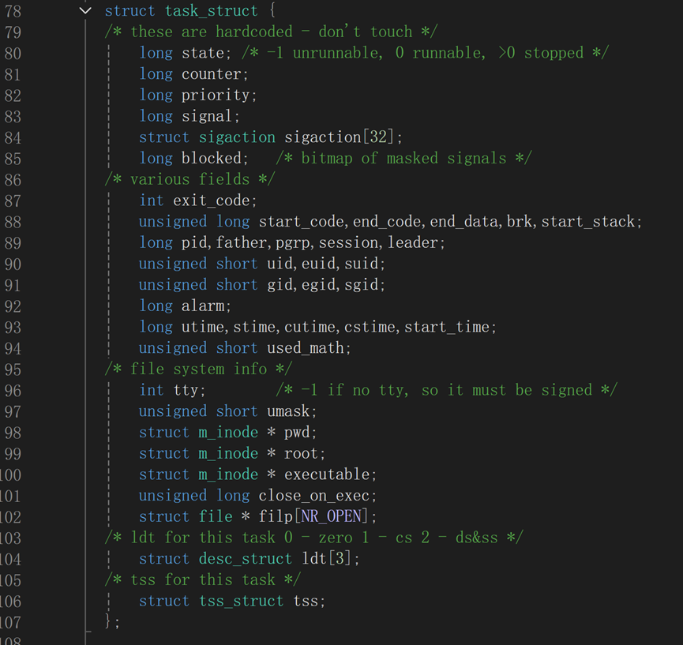Screen dimensions: 683x645
Task: Click the task_struct type name
Action: pos(212,10)
